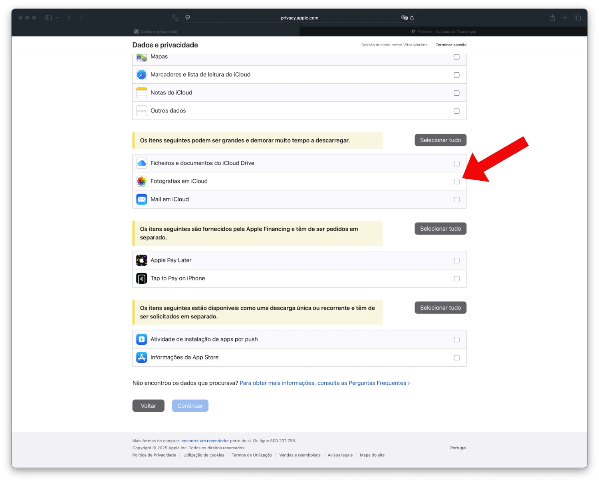Click the reload page icon
The image size is (599, 482).
[x=412, y=18]
